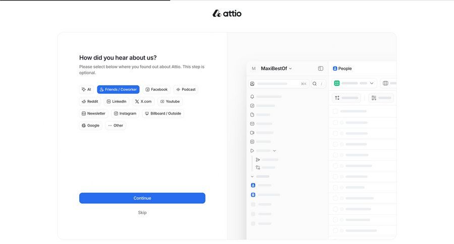Select the Reddit chip
The height and width of the screenshot is (244, 454).
[x=90, y=102]
